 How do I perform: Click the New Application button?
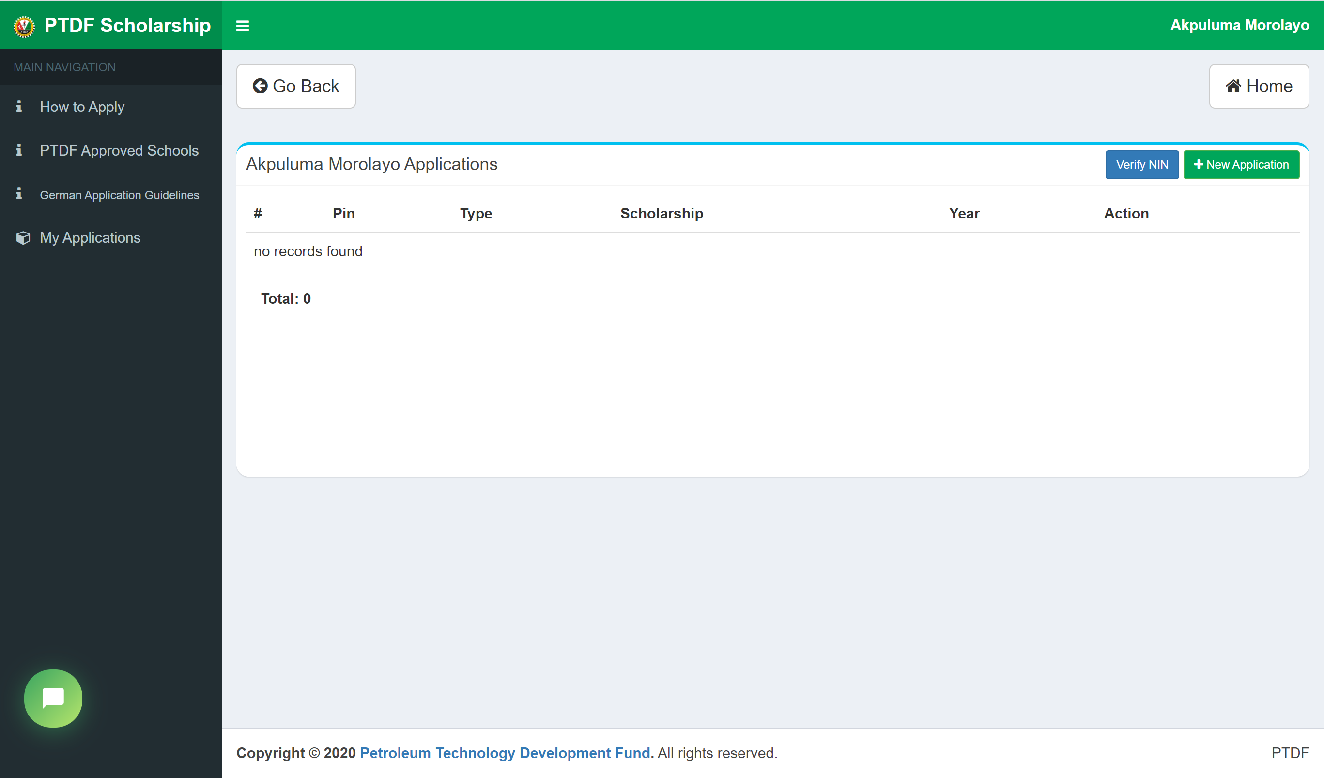pyautogui.click(x=1242, y=164)
